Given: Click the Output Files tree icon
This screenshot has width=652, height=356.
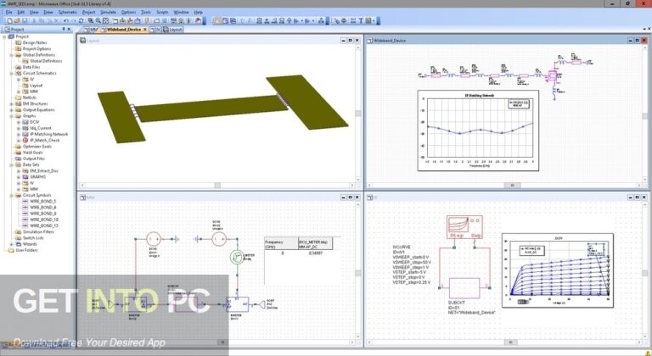Looking at the screenshot, I should pos(19,159).
